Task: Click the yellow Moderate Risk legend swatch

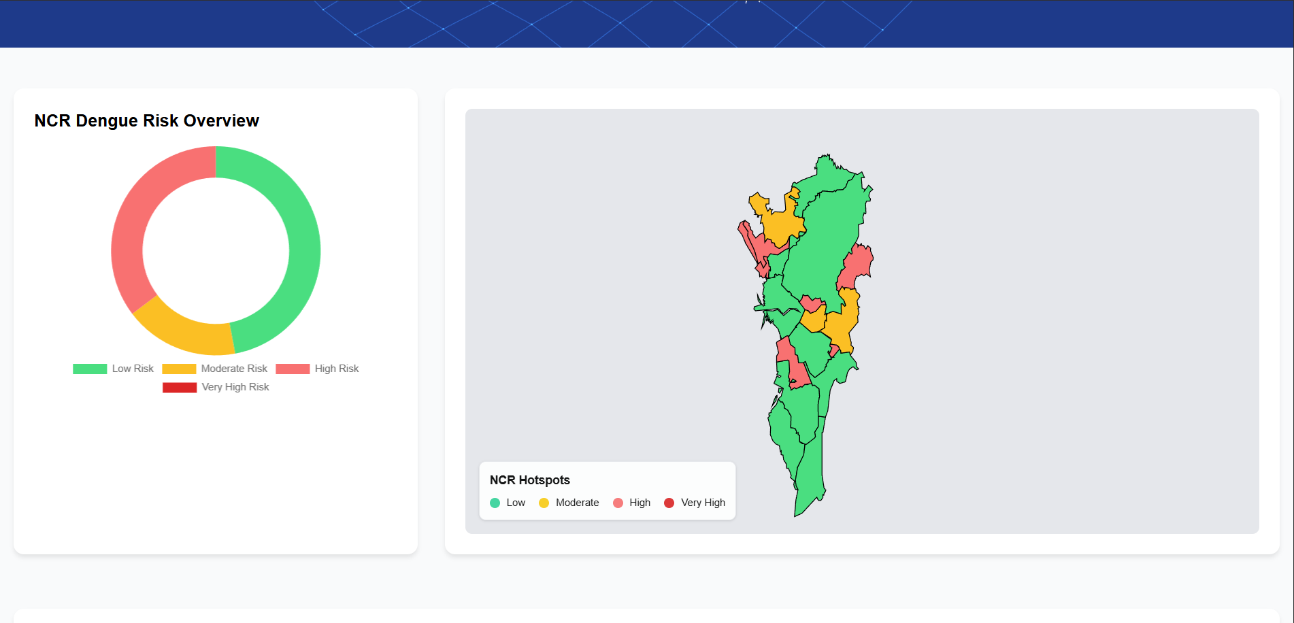Action: pyautogui.click(x=179, y=369)
